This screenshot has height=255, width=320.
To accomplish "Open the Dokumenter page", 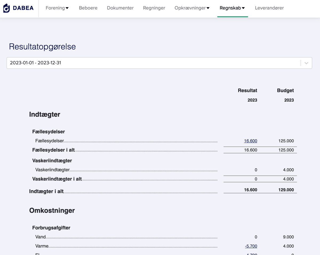I will click(120, 8).
